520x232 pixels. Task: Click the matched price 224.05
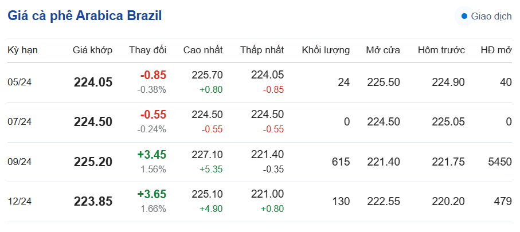coord(93,82)
